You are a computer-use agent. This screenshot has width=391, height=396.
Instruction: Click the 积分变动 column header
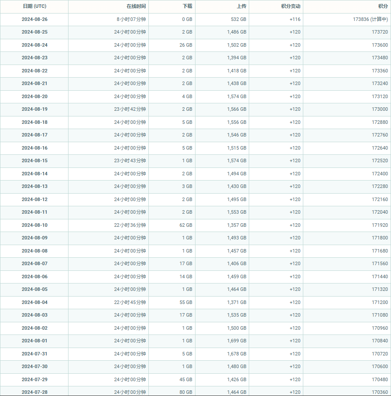point(291,7)
